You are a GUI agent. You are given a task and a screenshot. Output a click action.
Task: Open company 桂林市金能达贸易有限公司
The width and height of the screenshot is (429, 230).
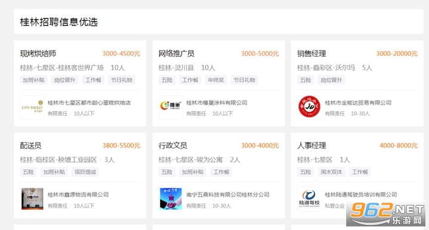tap(358, 103)
